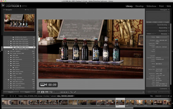173x109 pixels.
Task: Rotate photo clockwise using toolbar arrow
Action: click(x=75, y=92)
